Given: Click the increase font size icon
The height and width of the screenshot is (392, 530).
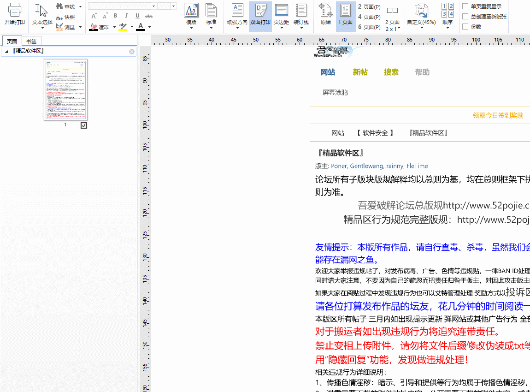Looking at the screenshot, I should 94,16.
